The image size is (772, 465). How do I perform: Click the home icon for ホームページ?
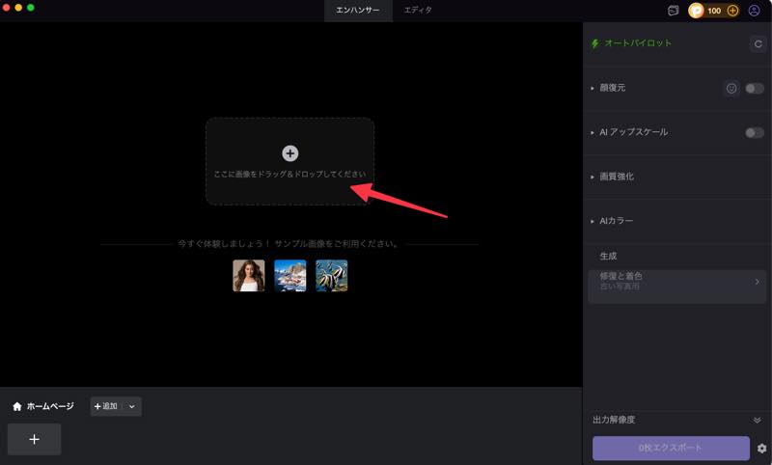click(16, 406)
